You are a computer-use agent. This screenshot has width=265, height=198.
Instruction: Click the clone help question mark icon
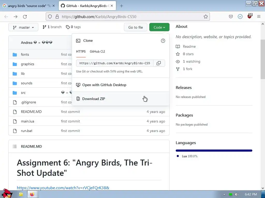click(163, 41)
